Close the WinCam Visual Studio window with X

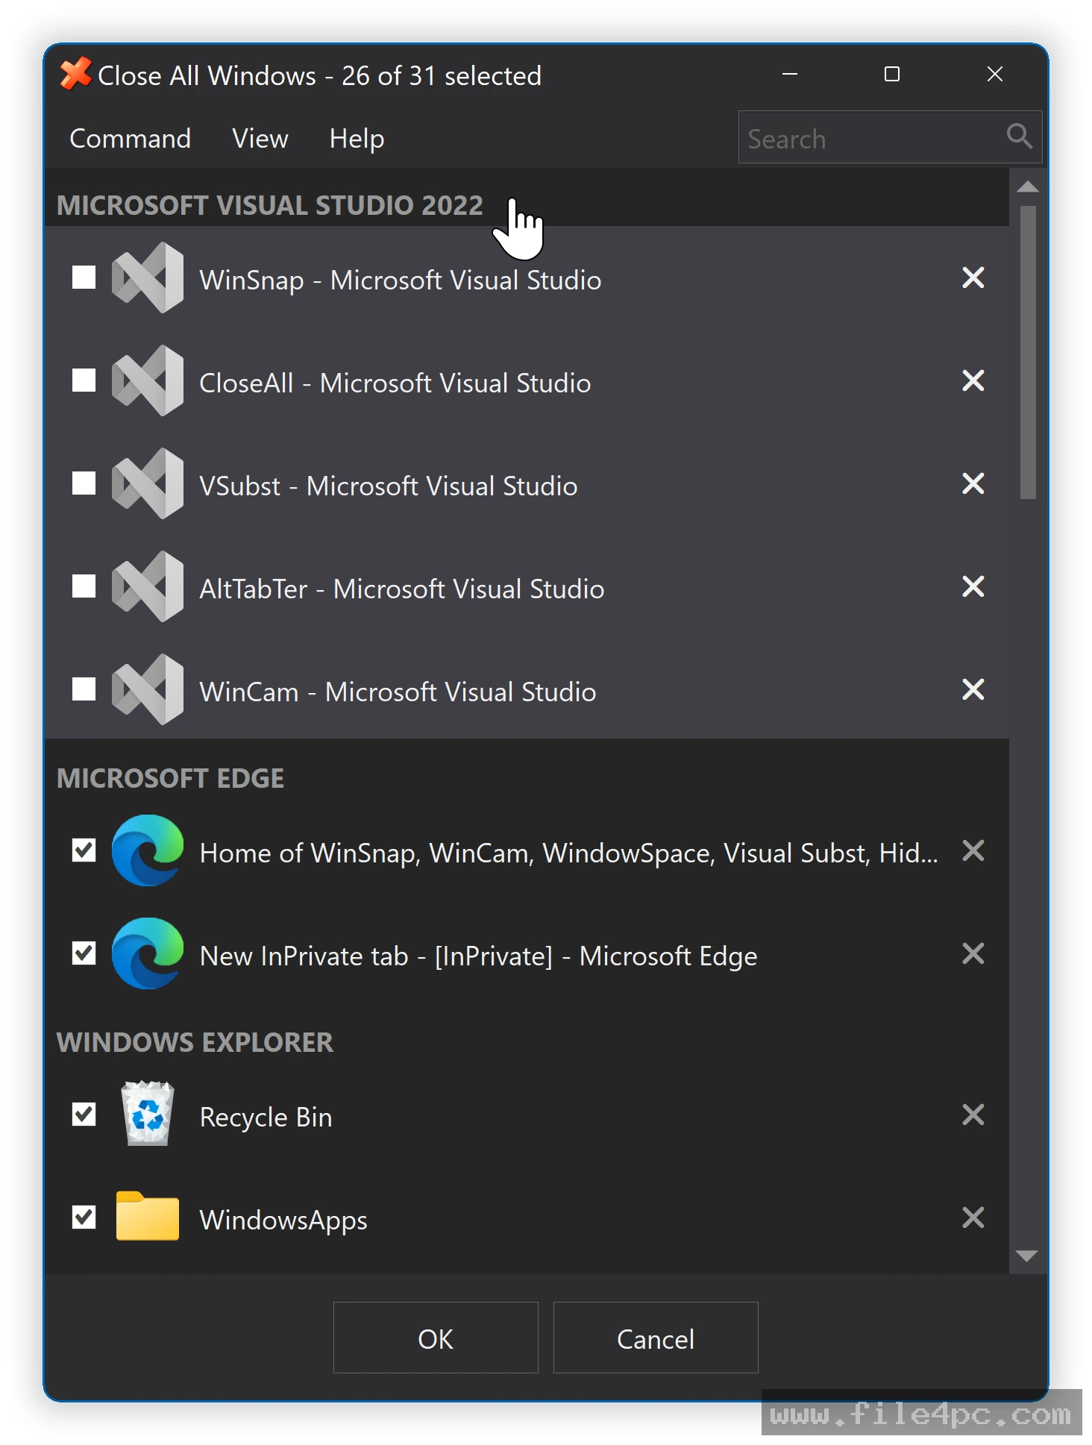click(973, 689)
